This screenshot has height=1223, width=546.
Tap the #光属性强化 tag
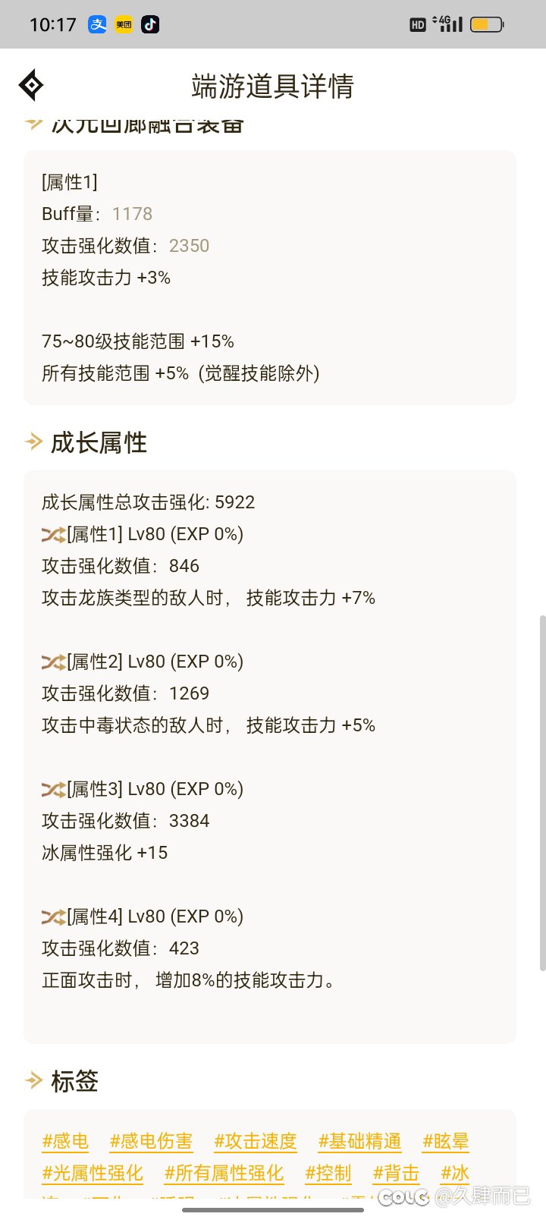point(93,1174)
